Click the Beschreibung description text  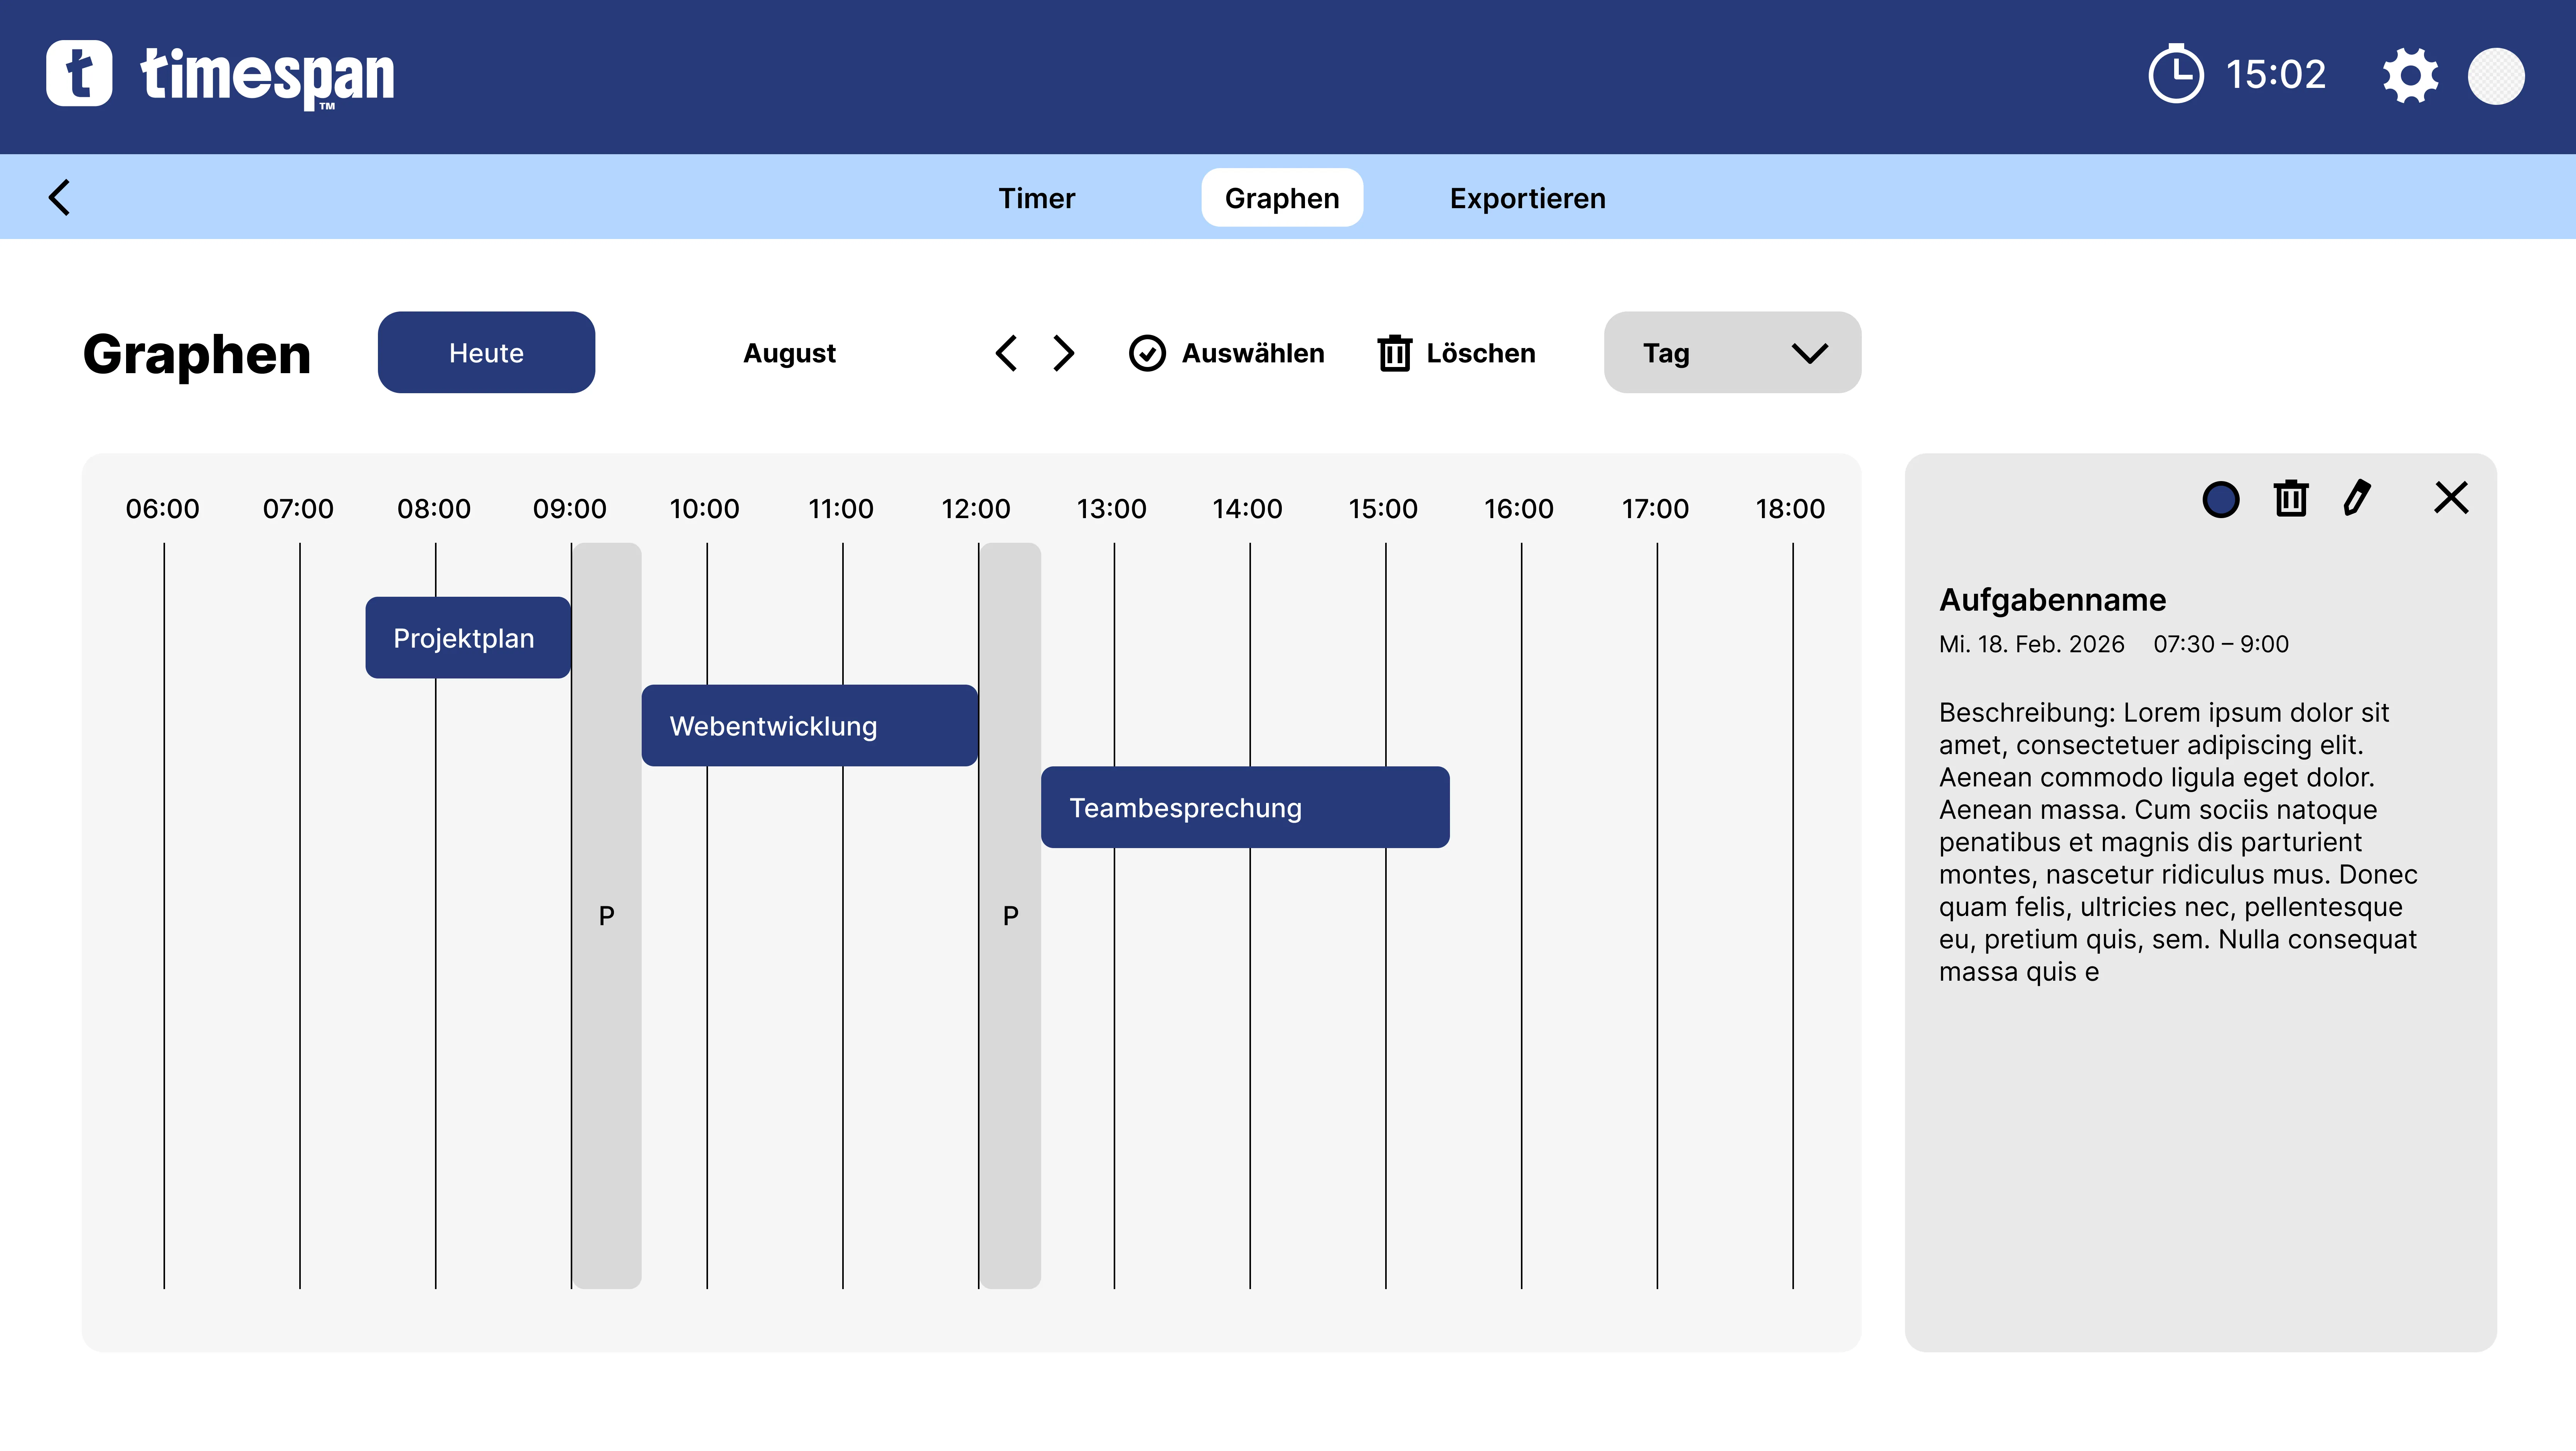(x=2178, y=842)
